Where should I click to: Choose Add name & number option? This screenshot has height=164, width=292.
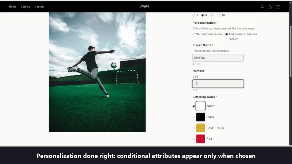(226, 34)
